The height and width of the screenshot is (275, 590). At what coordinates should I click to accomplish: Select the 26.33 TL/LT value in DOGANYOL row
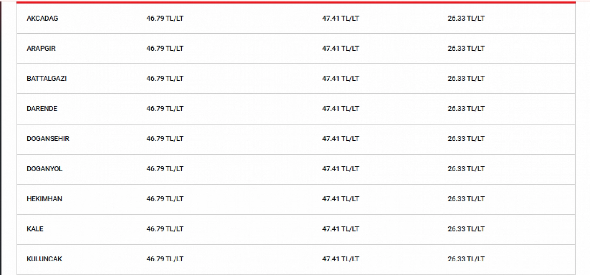(x=466, y=169)
